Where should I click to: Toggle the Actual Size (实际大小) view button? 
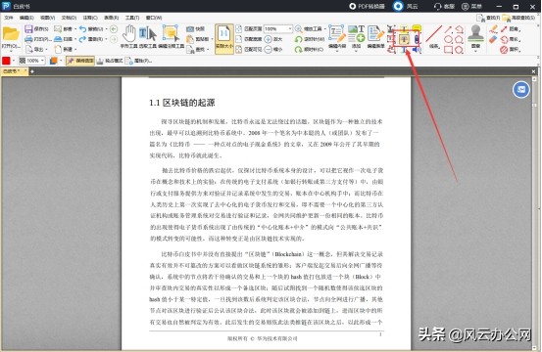click(224, 39)
